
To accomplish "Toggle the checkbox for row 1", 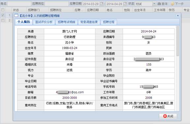I will [x=3, y=15].
